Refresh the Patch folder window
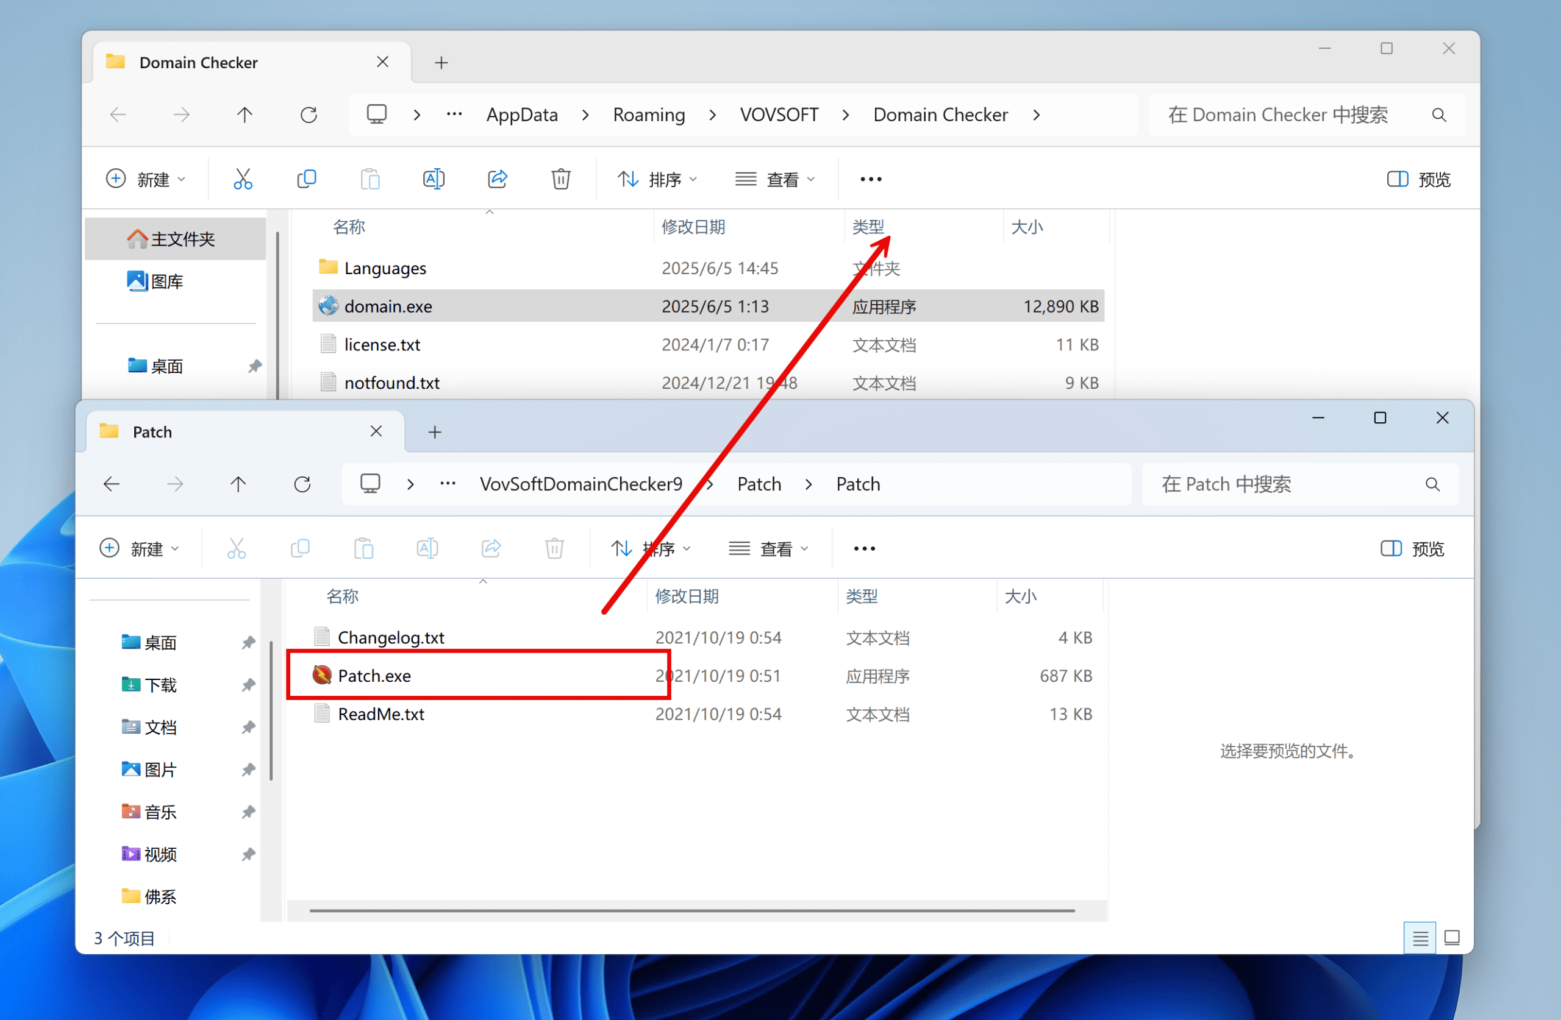The width and height of the screenshot is (1561, 1020). point(302,484)
